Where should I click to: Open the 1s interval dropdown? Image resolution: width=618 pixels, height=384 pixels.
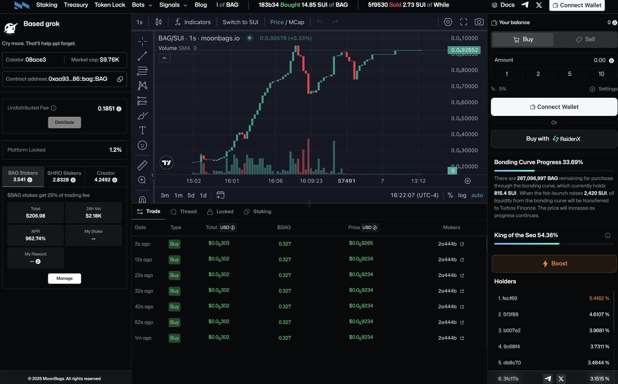140,22
